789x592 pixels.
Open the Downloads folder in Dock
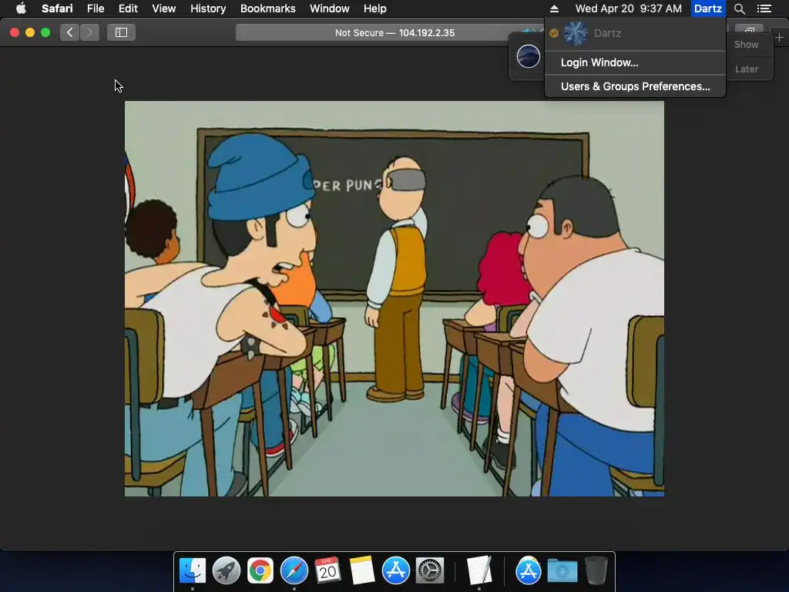tap(562, 570)
